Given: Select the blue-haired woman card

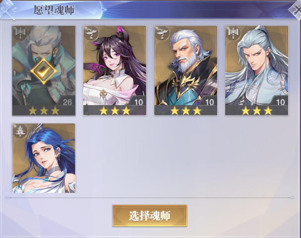Looking at the screenshot, I should tap(44, 158).
